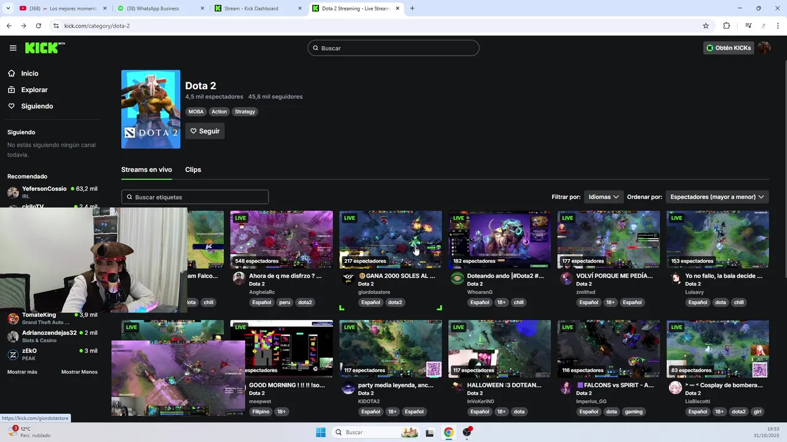Image resolution: width=787 pixels, height=442 pixels.
Task: Click giordotastore channel avatar
Action: point(348,278)
